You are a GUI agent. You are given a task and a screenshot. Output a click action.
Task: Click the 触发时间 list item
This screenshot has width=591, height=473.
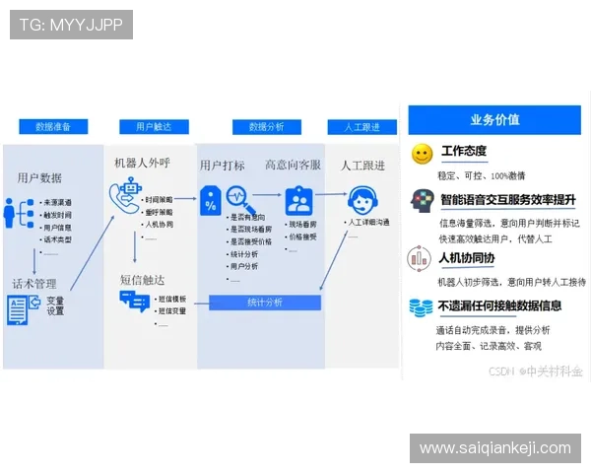click(56, 215)
